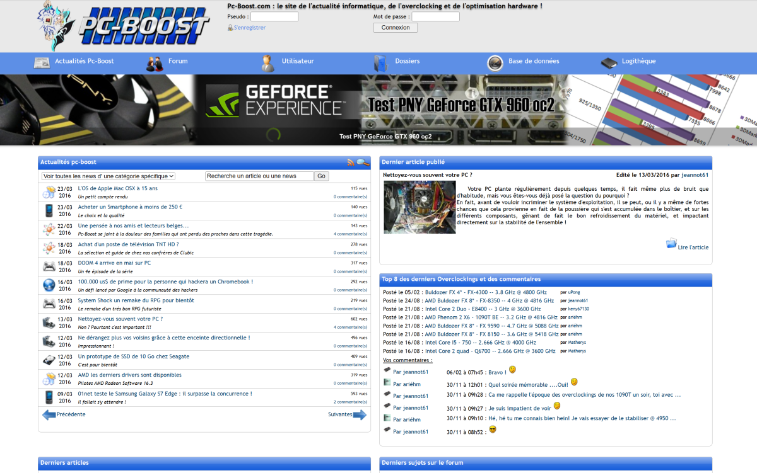Open user uPong's profile link
This screenshot has height=473, width=757.
pos(574,292)
